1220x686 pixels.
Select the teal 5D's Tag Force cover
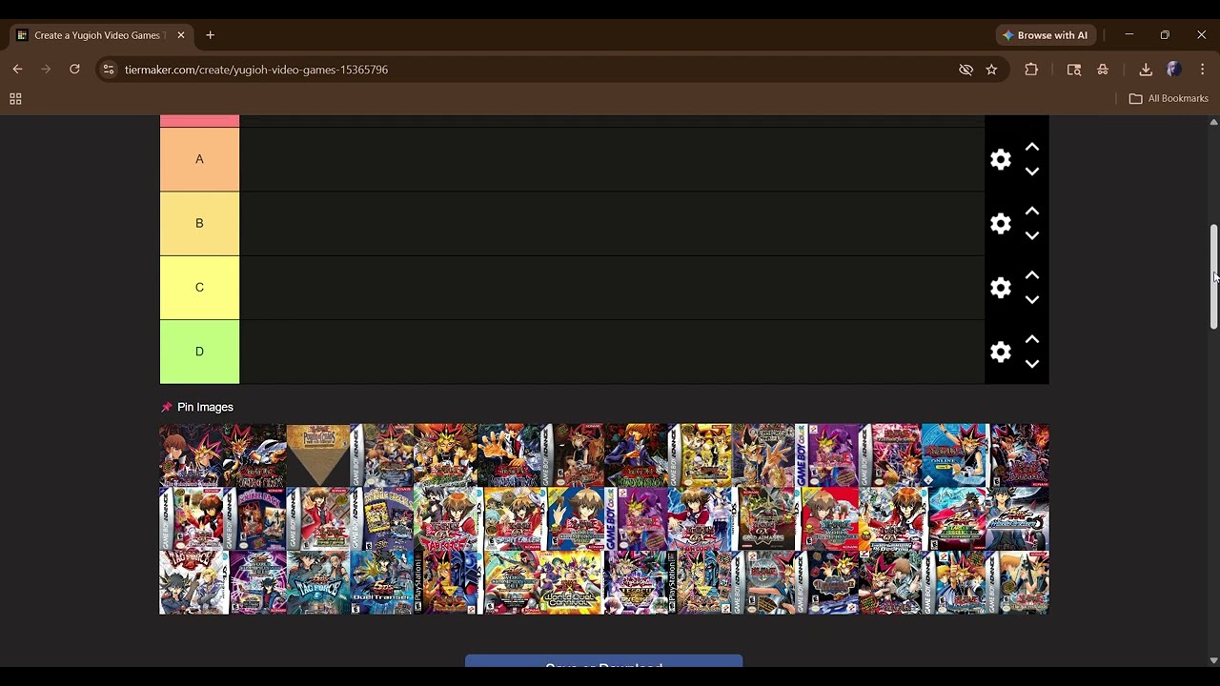pos(318,582)
